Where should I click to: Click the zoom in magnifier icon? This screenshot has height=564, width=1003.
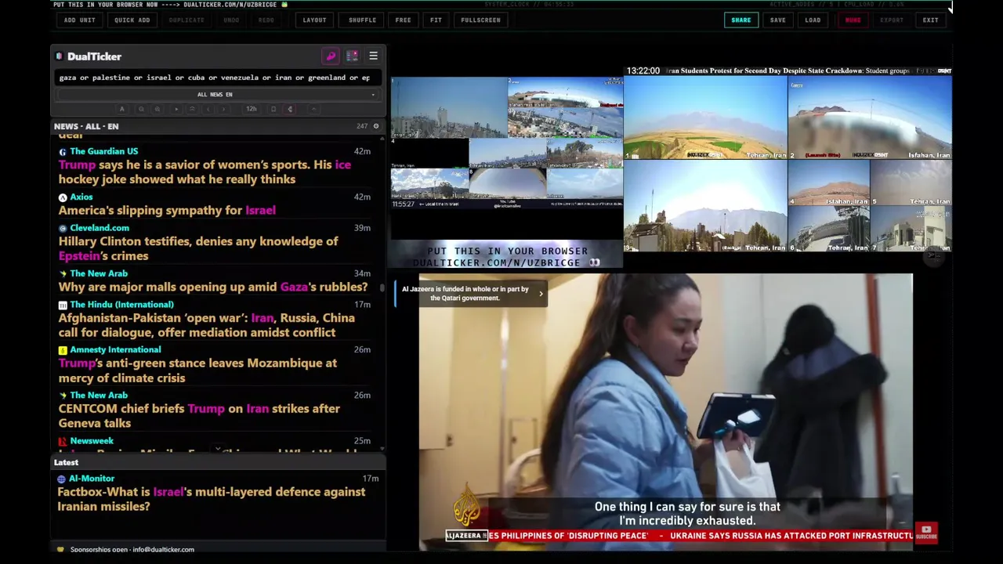tap(158, 109)
